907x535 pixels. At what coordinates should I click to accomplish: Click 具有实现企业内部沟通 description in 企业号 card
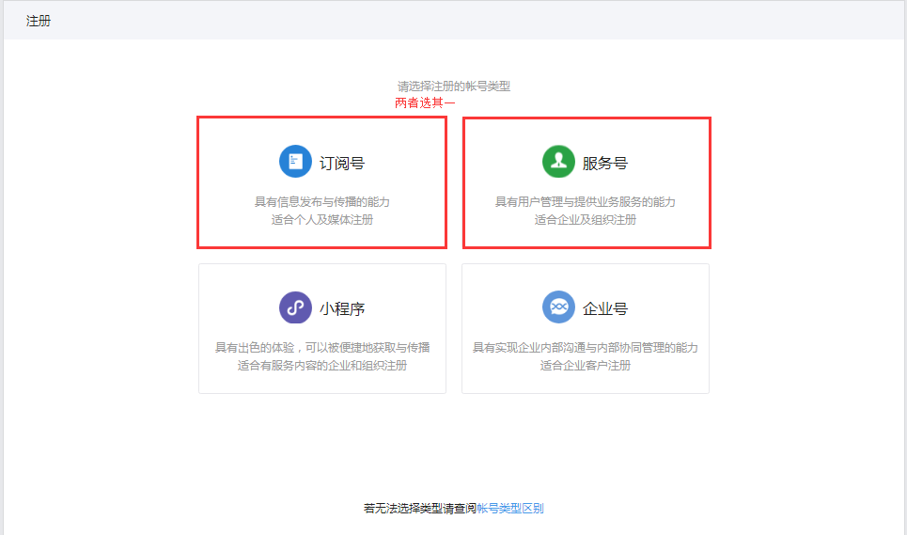click(x=586, y=348)
